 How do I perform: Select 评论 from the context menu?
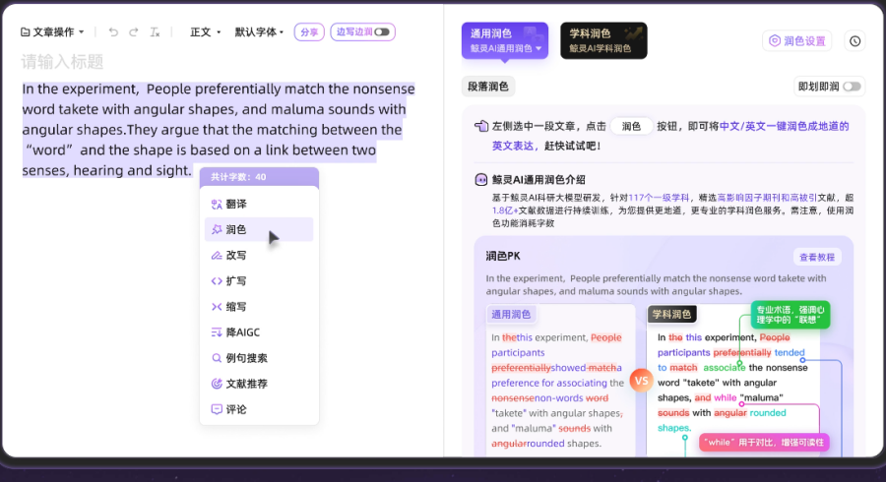(259, 409)
